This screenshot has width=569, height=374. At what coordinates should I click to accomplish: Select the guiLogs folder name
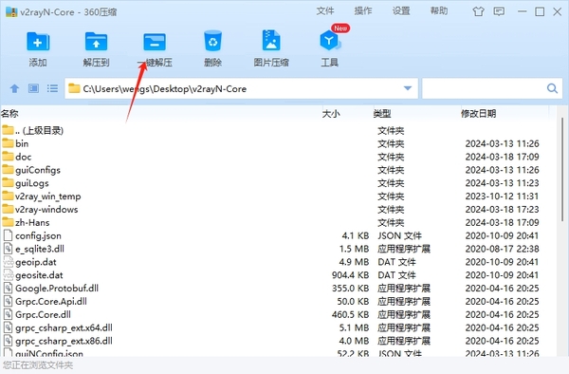click(x=32, y=183)
